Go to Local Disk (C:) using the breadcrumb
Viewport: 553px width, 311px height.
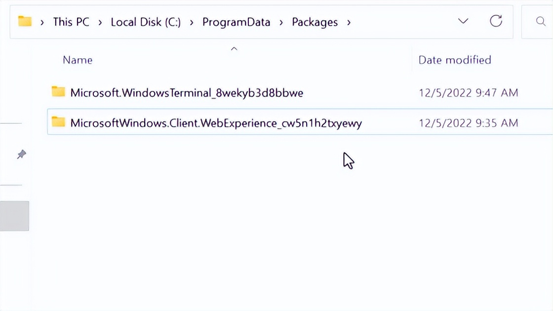click(146, 22)
